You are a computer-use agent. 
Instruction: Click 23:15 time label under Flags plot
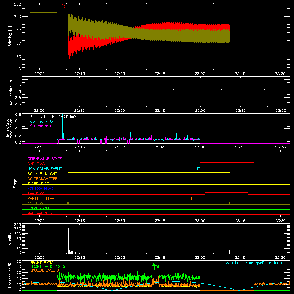click(240, 221)
